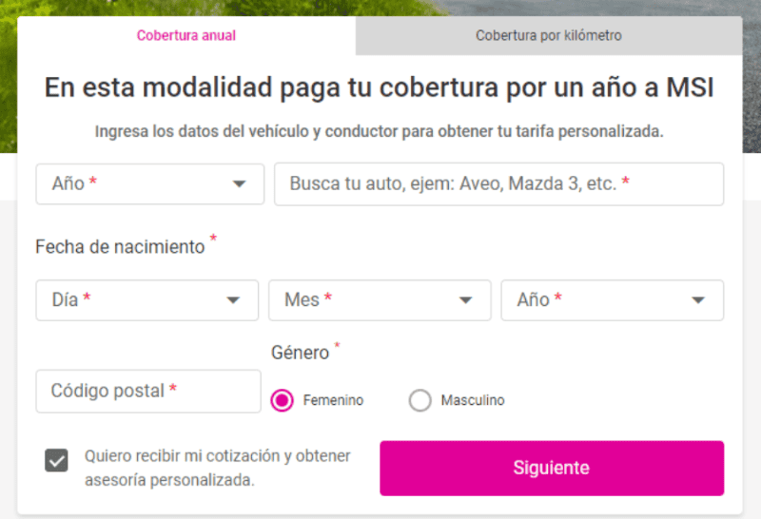Click the Código postal input field
Screen dimensions: 761x519
pos(148,391)
